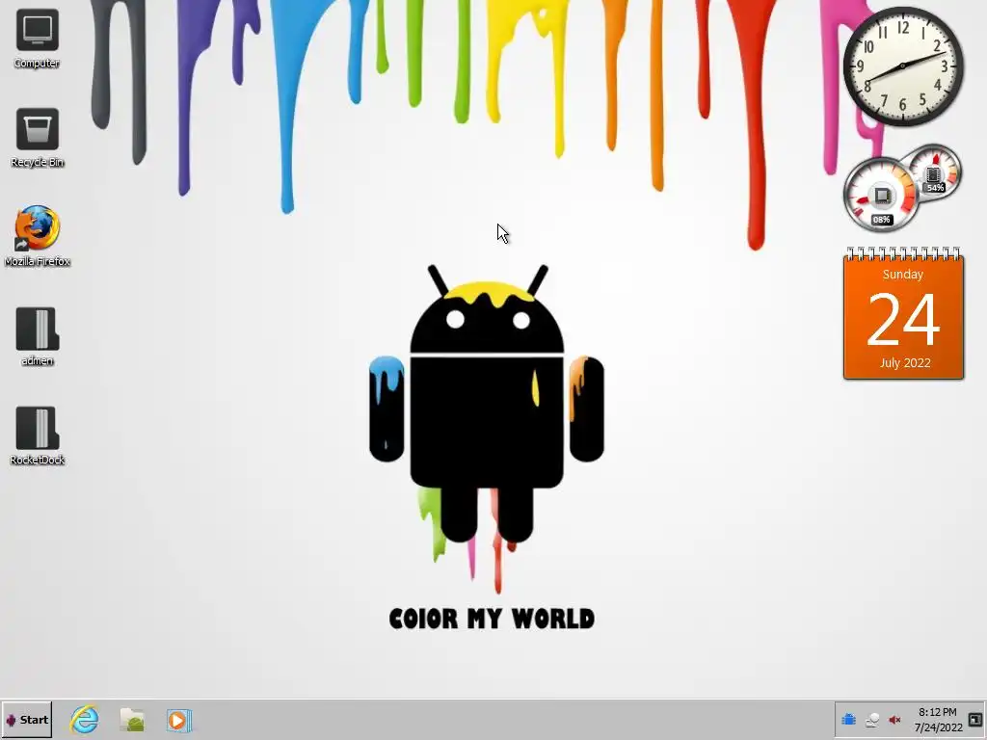Select the RocketDock folder icon
Image resolution: width=987 pixels, height=740 pixels.
tap(38, 436)
